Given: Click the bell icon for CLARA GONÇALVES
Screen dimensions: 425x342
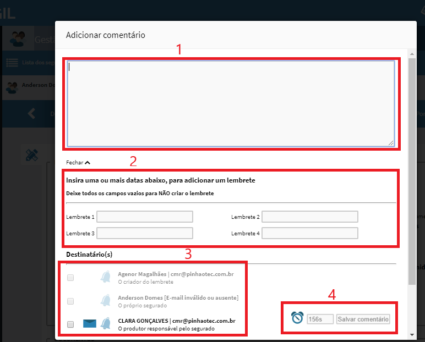Looking at the screenshot, I should tap(106, 323).
